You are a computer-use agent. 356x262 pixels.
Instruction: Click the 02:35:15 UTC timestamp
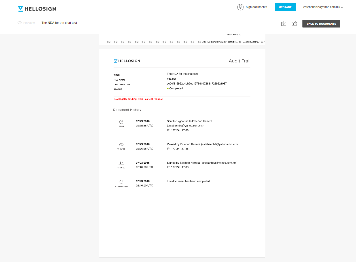pos(144,126)
